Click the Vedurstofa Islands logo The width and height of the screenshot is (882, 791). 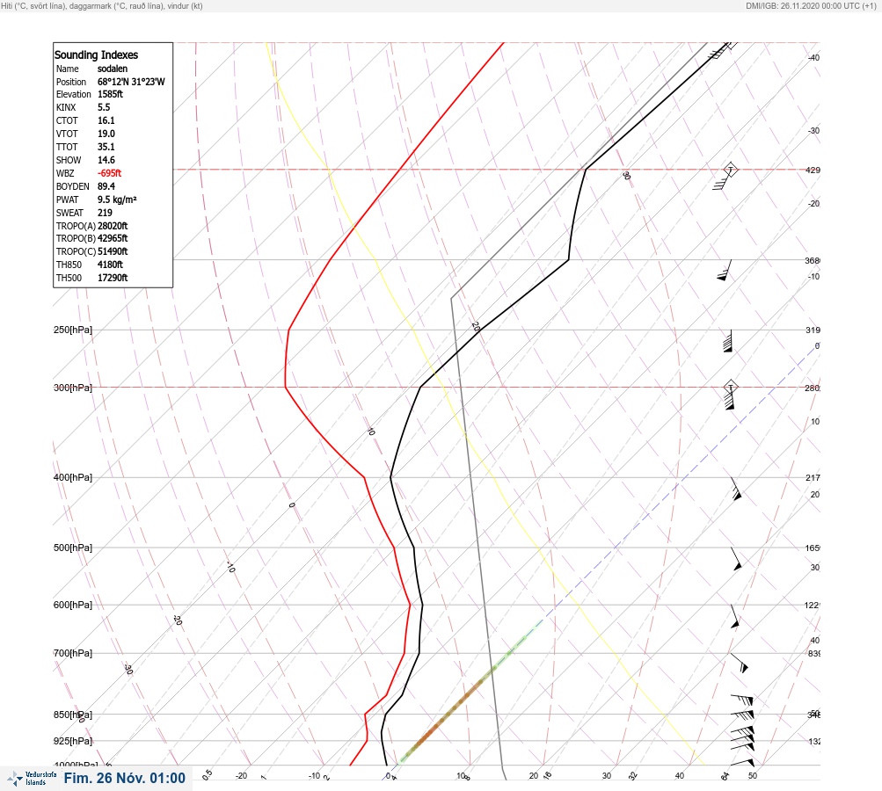click(x=32, y=778)
